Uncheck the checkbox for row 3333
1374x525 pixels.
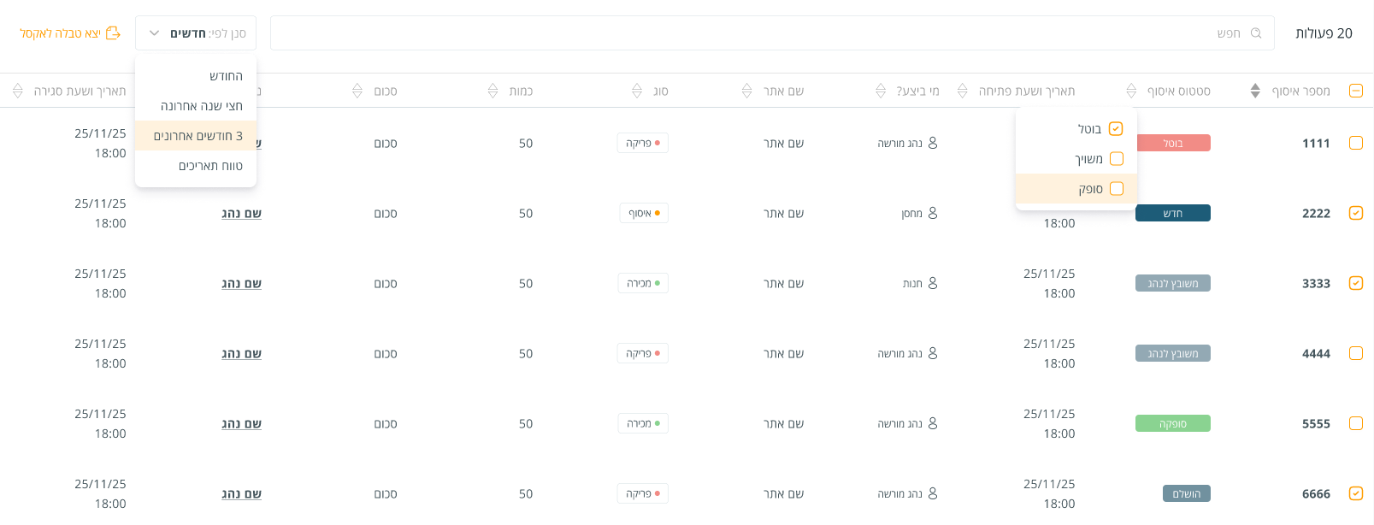(x=1356, y=283)
